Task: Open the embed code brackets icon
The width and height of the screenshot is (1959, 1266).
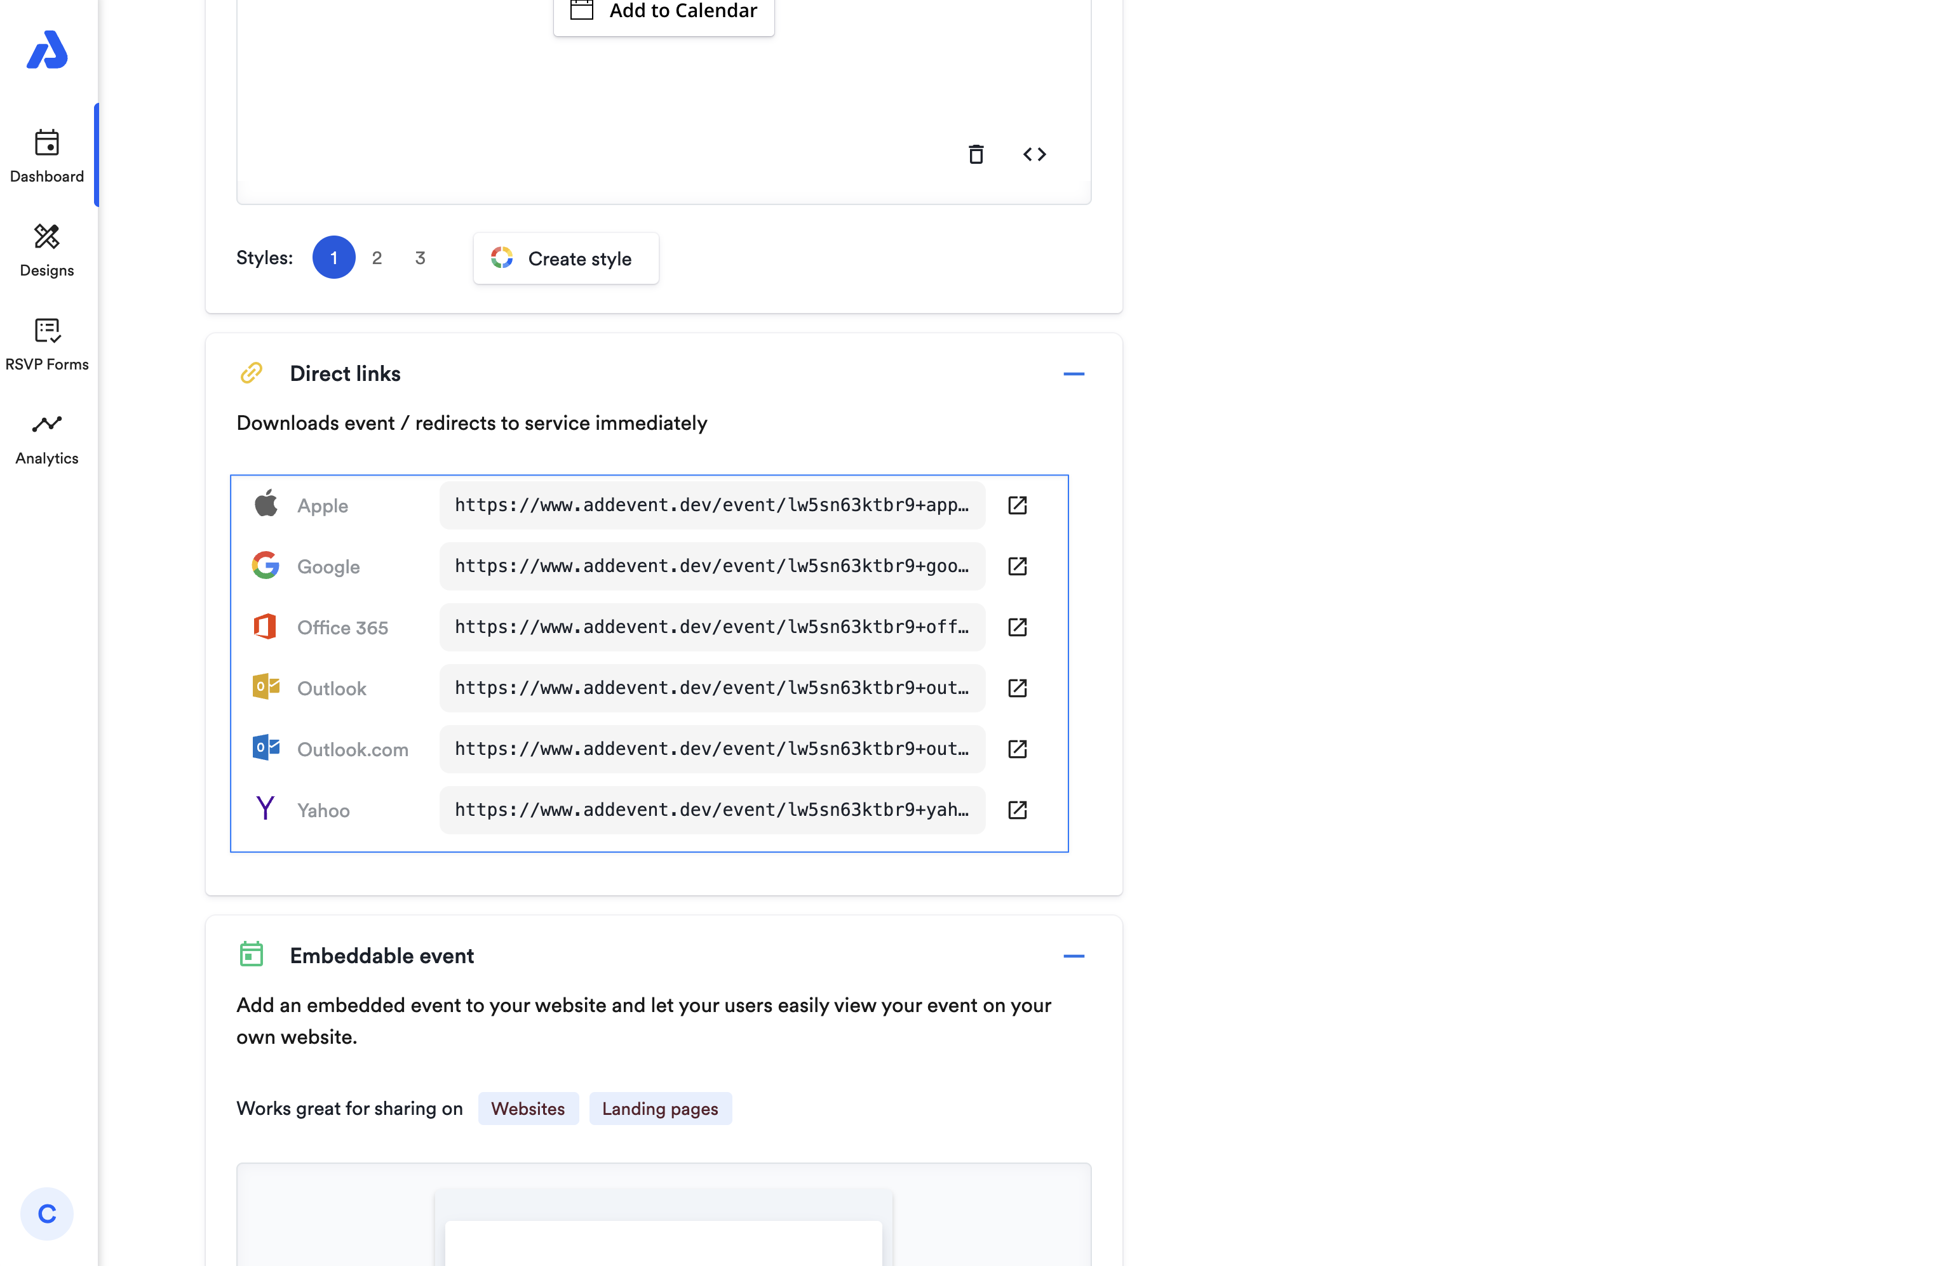Action: coord(1033,154)
